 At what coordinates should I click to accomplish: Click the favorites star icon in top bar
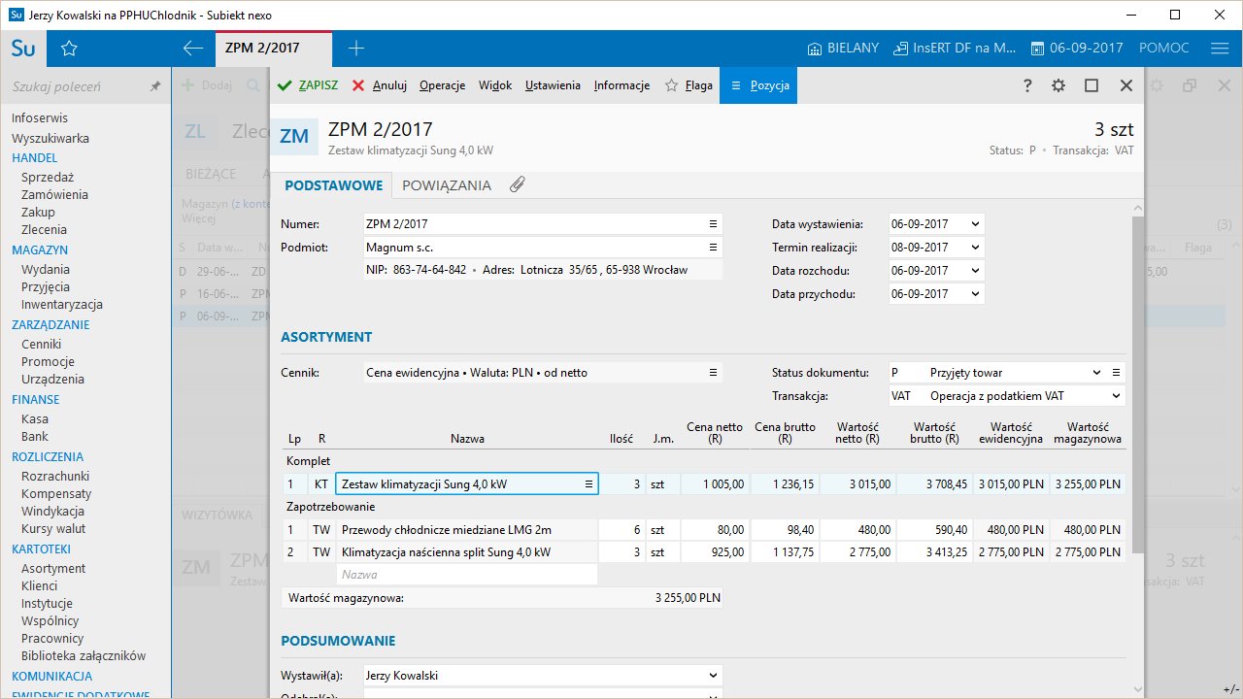[x=69, y=49]
